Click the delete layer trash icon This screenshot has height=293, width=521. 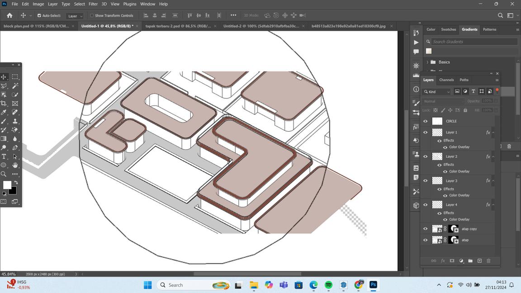point(488,261)
